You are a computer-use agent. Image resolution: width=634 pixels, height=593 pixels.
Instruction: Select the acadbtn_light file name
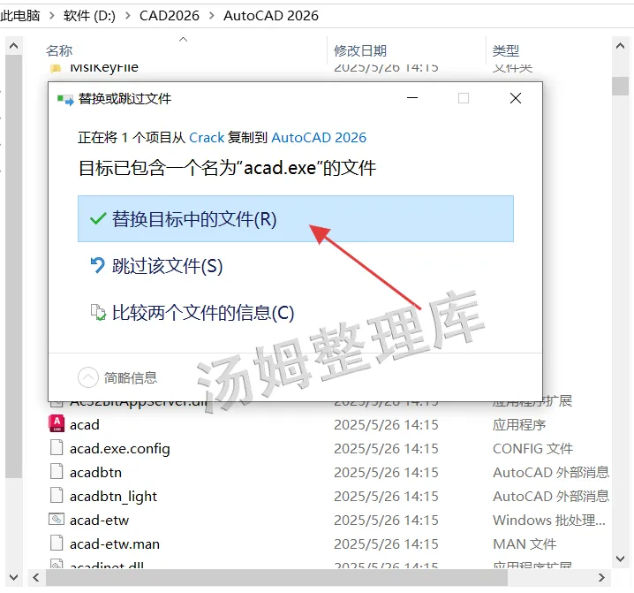pyautogui.click(x=113, y=497)
